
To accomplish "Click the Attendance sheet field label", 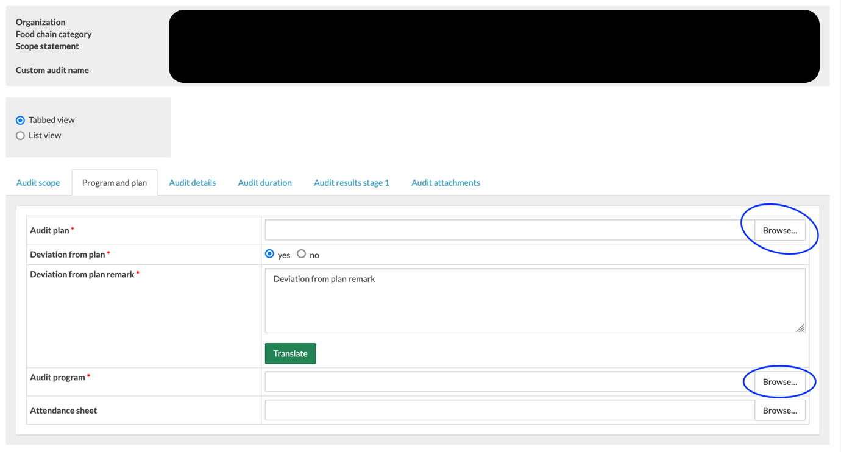I will pyautogui.click(x=63, y=411).
